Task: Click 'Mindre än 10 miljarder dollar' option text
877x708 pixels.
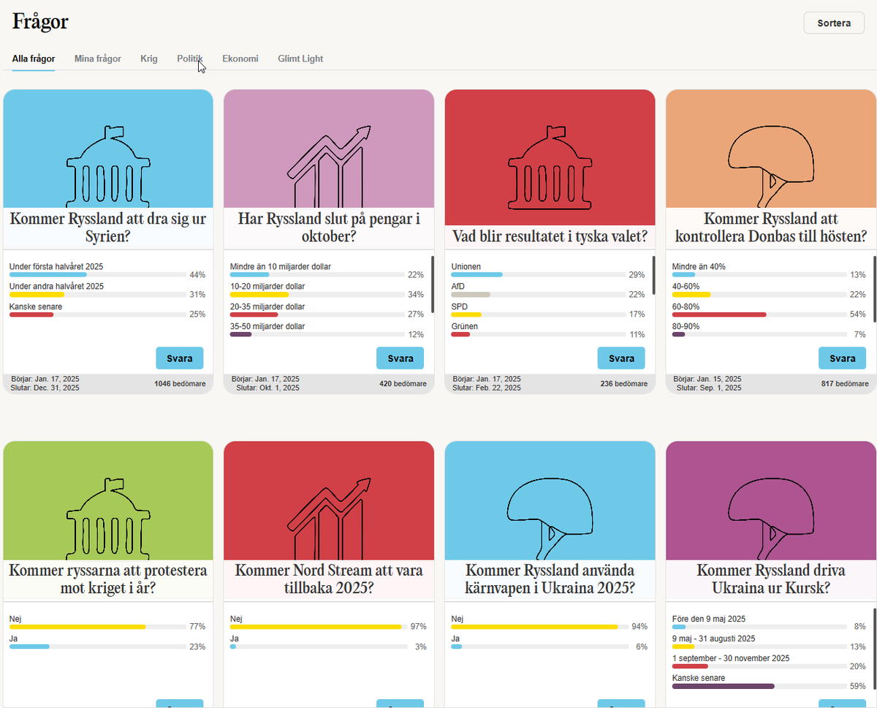Action: [281, 267]
